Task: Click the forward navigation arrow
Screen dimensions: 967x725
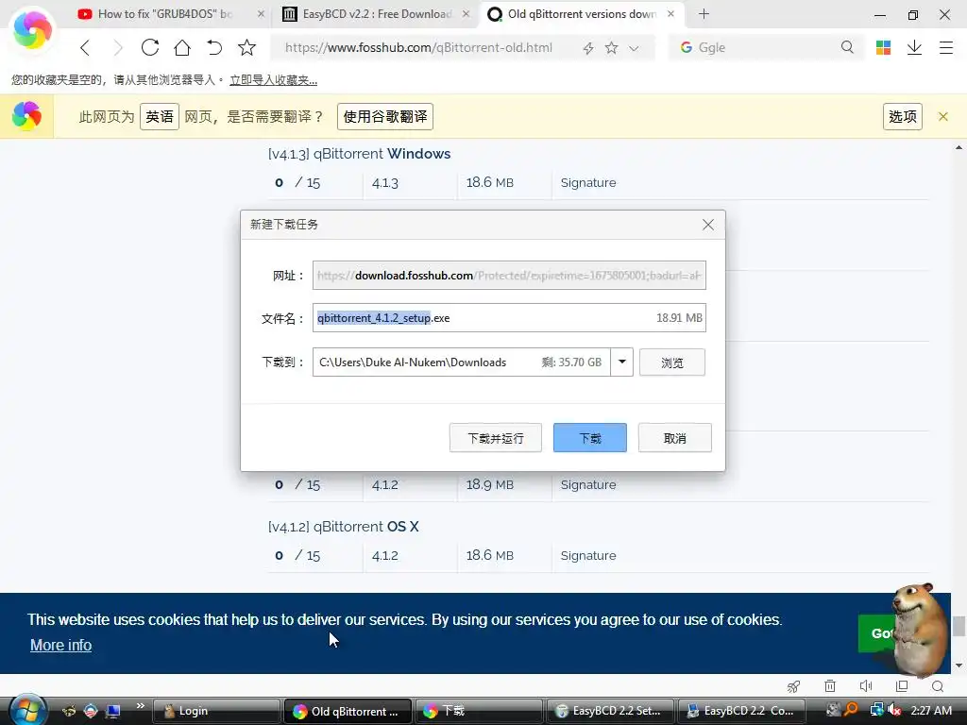Action: pos(118,47)
